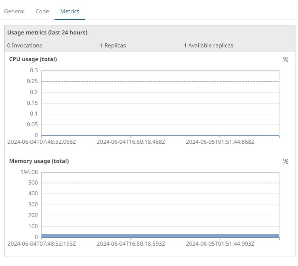Click the Memory chart timestamp 2024-06-05T01:51:44.993Z
The image size is (298, 266).
click(x=220, y=244)
